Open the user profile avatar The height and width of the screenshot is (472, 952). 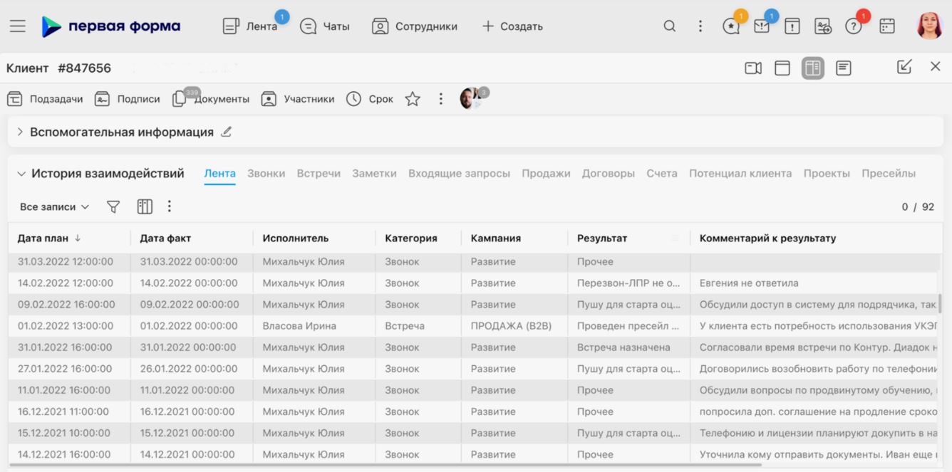[x=930, y=26]
